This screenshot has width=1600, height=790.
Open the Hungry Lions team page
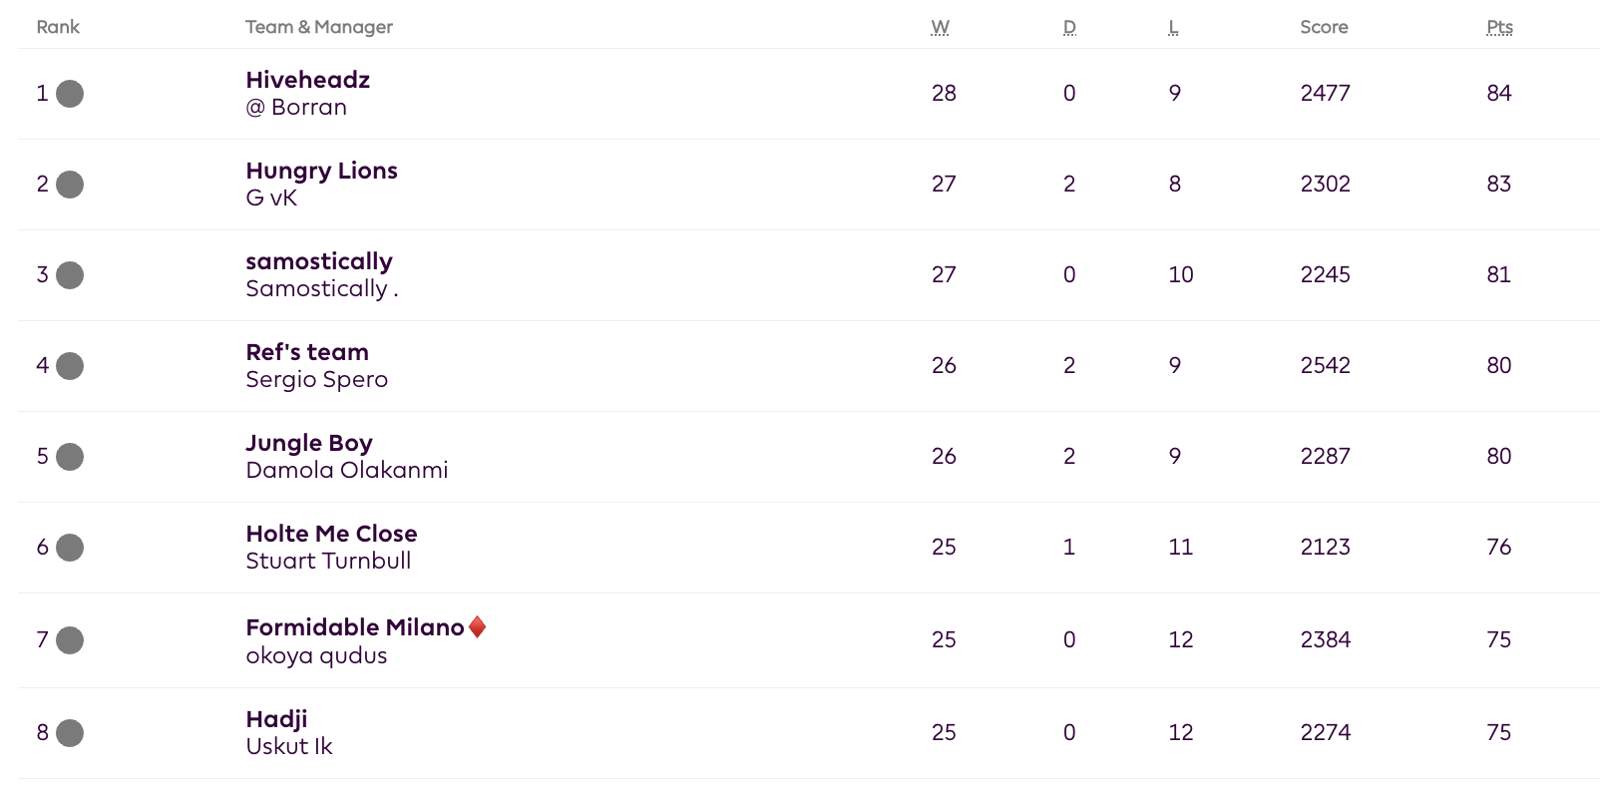coord(321,171)
